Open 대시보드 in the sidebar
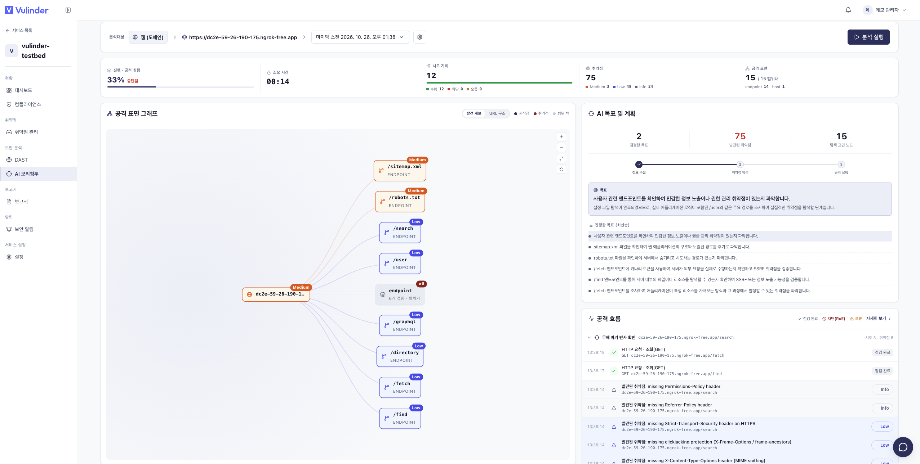920x464 pixels. 38,90
